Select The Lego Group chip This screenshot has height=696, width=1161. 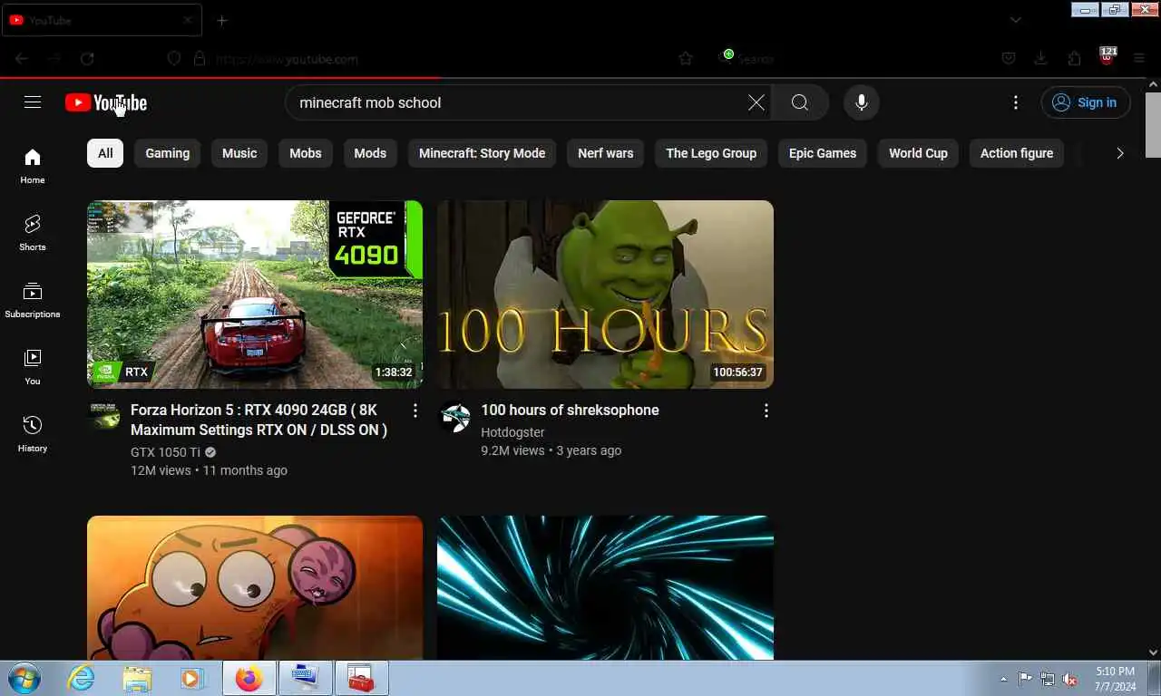pos(711,153)
